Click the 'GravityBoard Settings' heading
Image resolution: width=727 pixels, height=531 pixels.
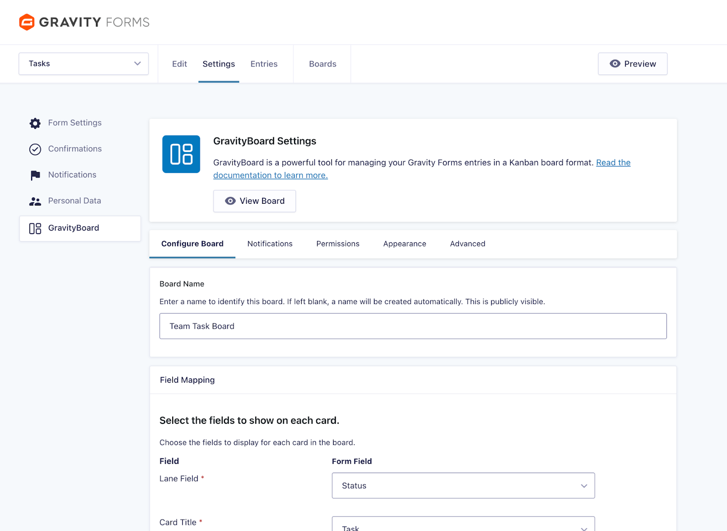264,141
